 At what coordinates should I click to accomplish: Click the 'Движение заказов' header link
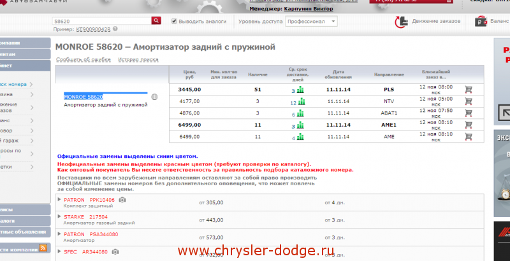(x=436, y=21)
